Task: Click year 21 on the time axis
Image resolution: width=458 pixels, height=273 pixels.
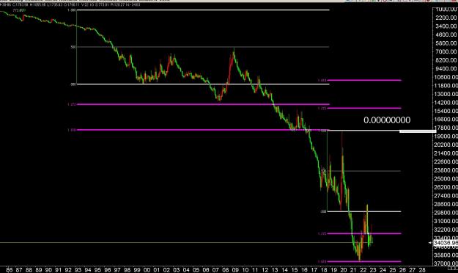Action: [353, 270]
